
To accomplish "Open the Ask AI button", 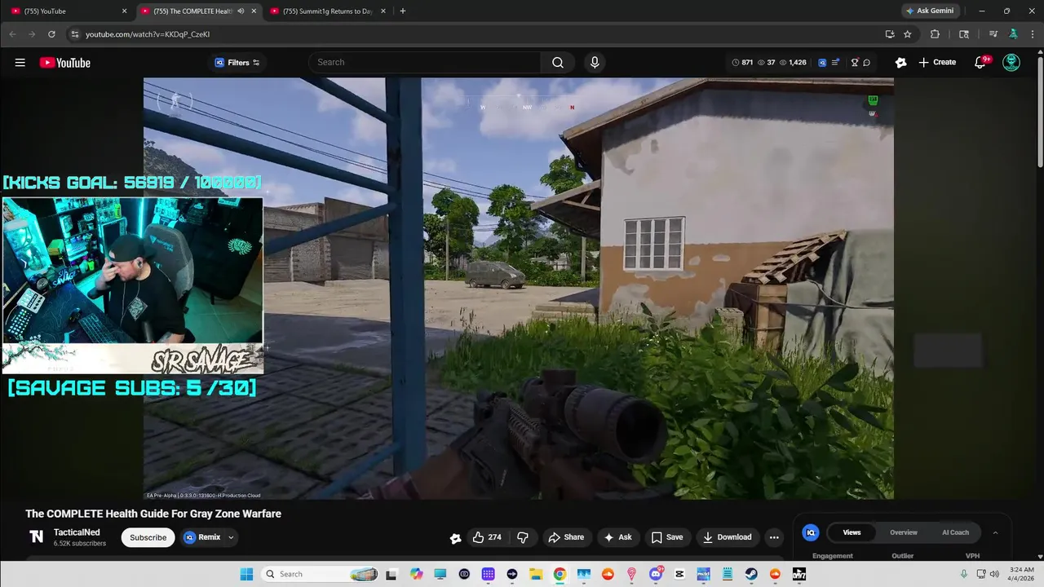I will pyautogui.click(x=617, y=537).
